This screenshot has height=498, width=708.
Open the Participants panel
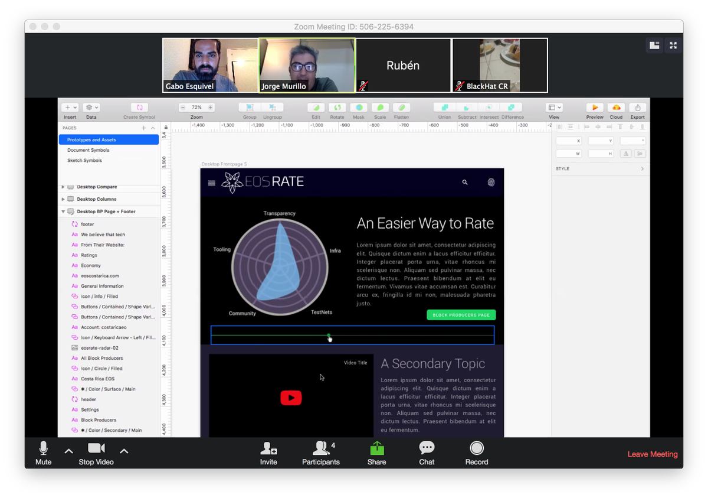pyautogui.click(x=321, y=453)
